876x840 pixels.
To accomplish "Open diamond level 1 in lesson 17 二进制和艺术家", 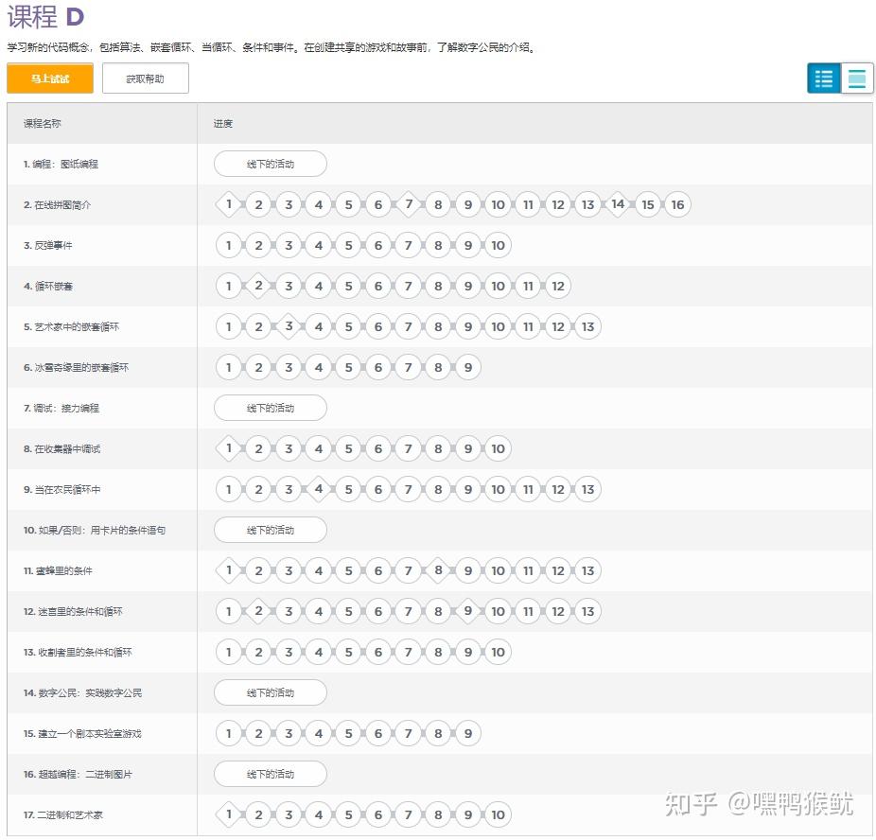I will pyautogui.click(x=229, y=814).
